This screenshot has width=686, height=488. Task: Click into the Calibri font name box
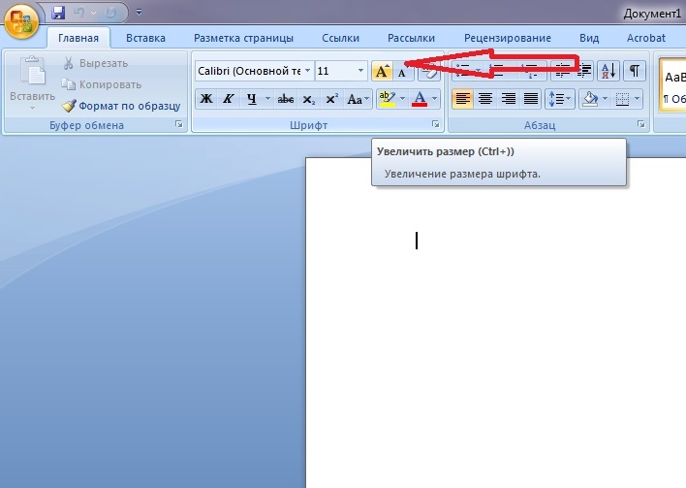249,71
